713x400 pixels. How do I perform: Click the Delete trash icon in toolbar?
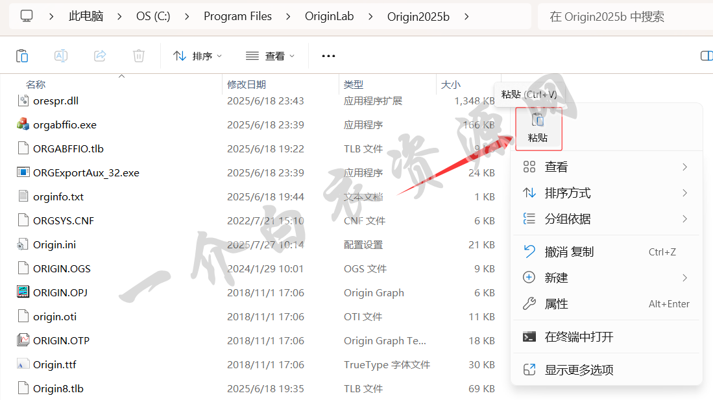click(139, 56)
